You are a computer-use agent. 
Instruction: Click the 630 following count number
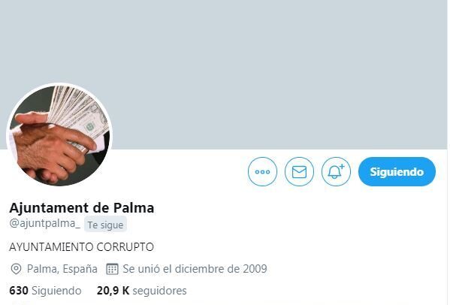click(x=19, y=291)
